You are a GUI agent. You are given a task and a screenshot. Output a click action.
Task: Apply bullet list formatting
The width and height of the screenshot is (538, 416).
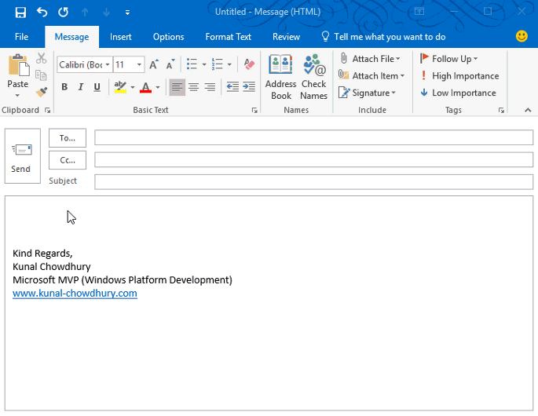[192, 64]
